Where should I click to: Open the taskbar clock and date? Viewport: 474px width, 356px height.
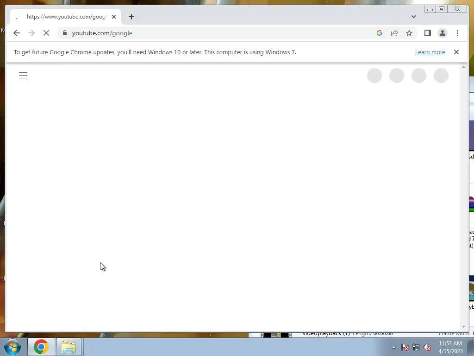click(x=450, y=347)
